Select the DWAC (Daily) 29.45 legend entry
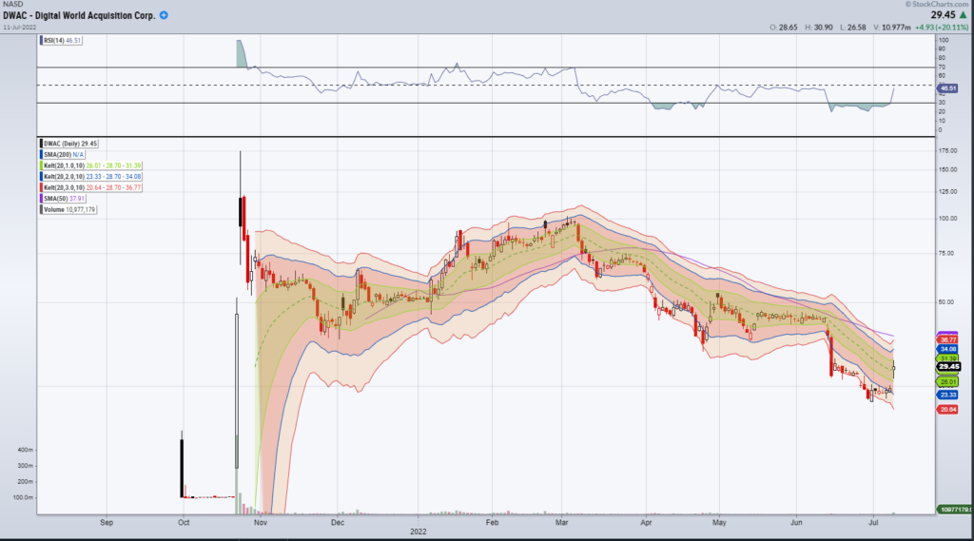Image resolution: width=974 pixels, height=541 pixels. 69,144
